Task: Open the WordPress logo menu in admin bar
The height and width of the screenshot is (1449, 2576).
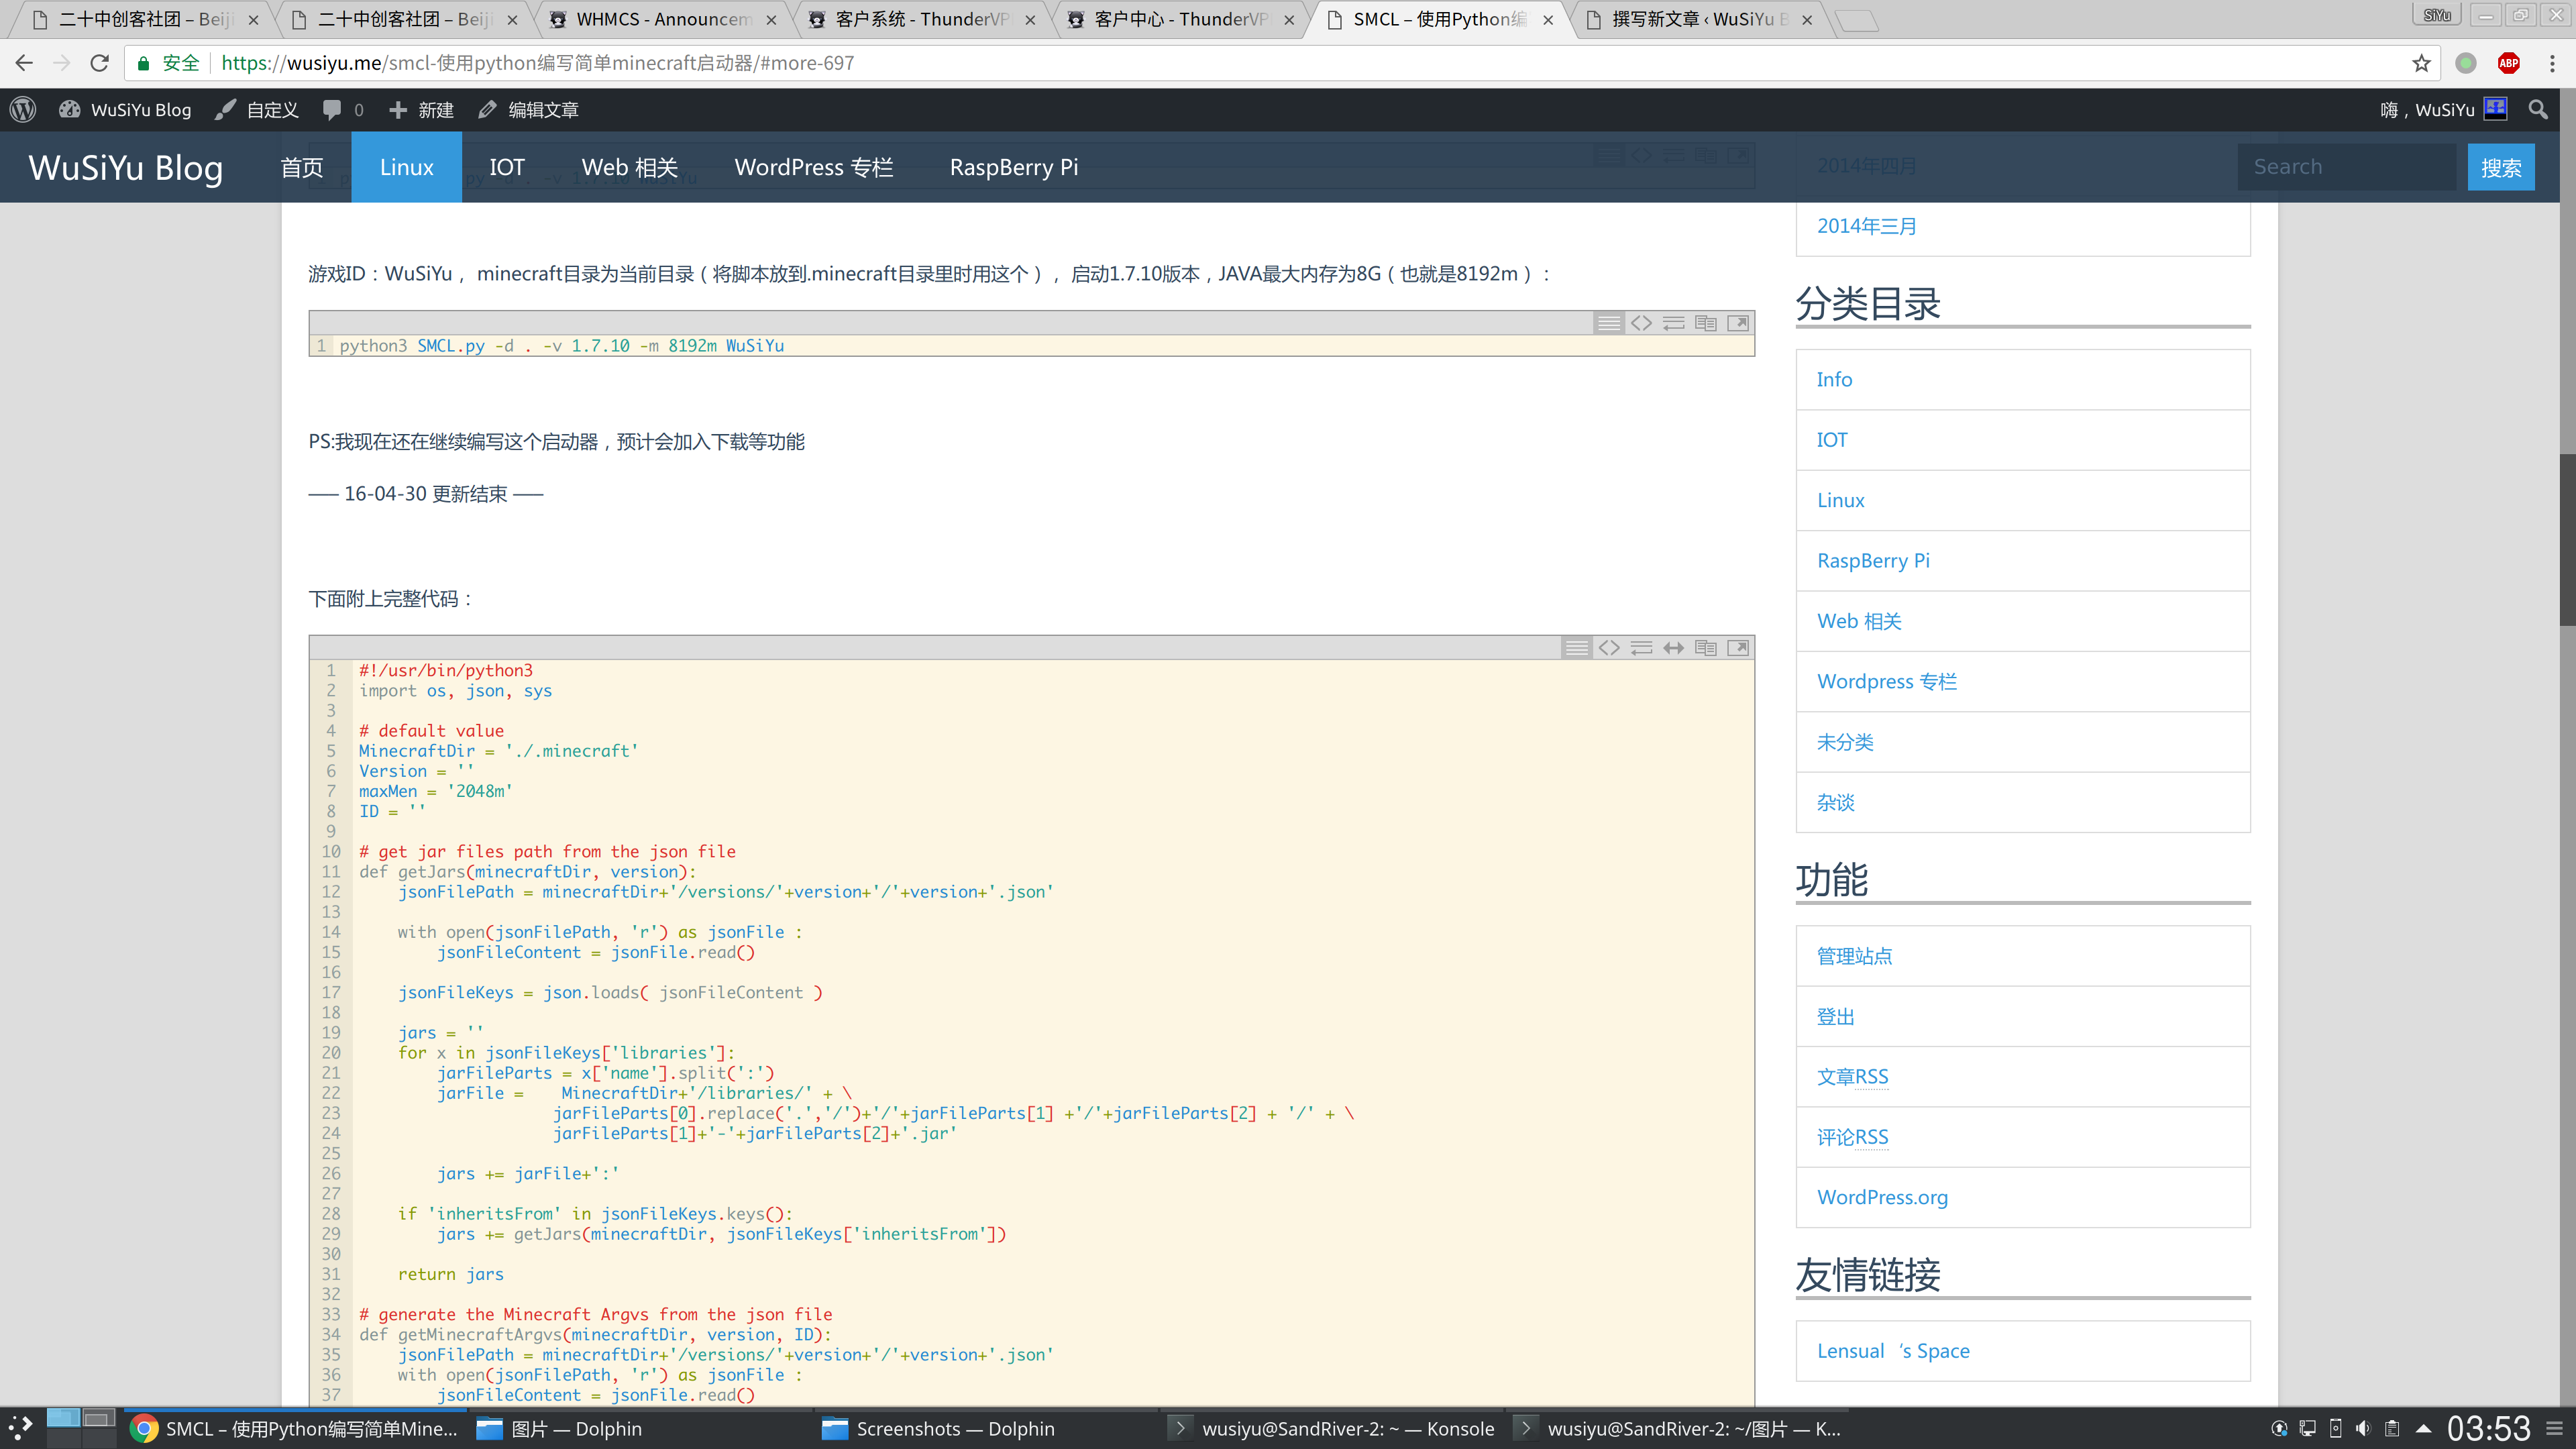Action: (x=23, y=110)
